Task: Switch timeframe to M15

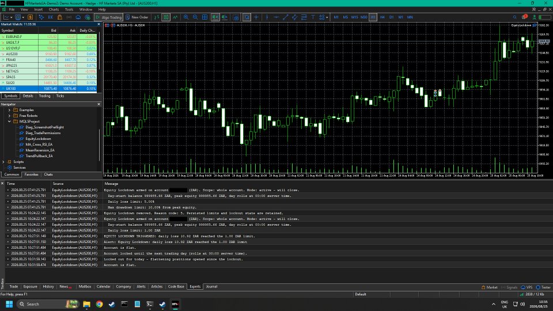Action: pyautogui.click(x=354, y=17)
